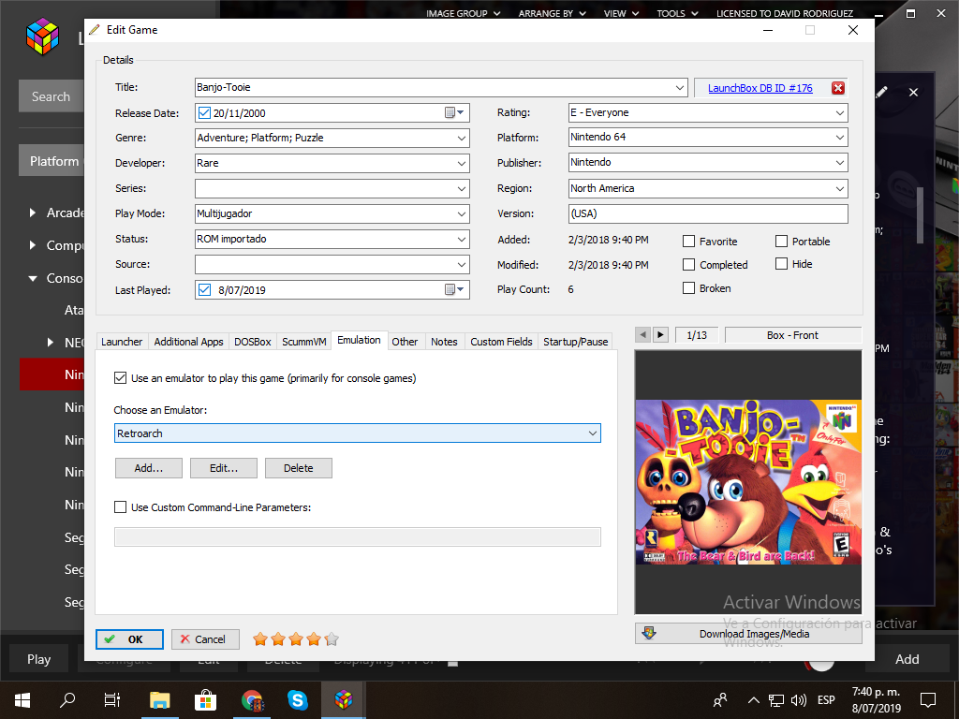The height and width of the screenshot is (719, 959).
Task: Open the Genre dropdown
Action: [462, 139]
